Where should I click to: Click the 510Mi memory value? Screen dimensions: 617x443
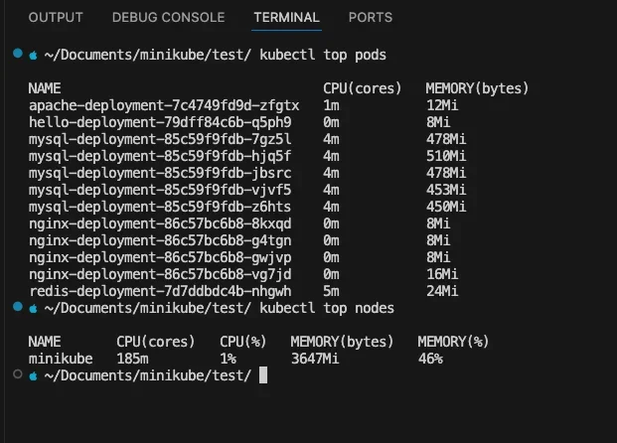446,156
